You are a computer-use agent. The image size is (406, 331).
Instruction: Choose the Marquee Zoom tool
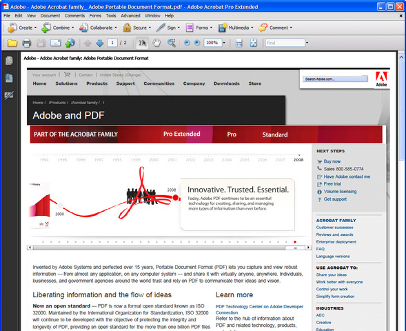pyautogui.click(x=171, y=43)
